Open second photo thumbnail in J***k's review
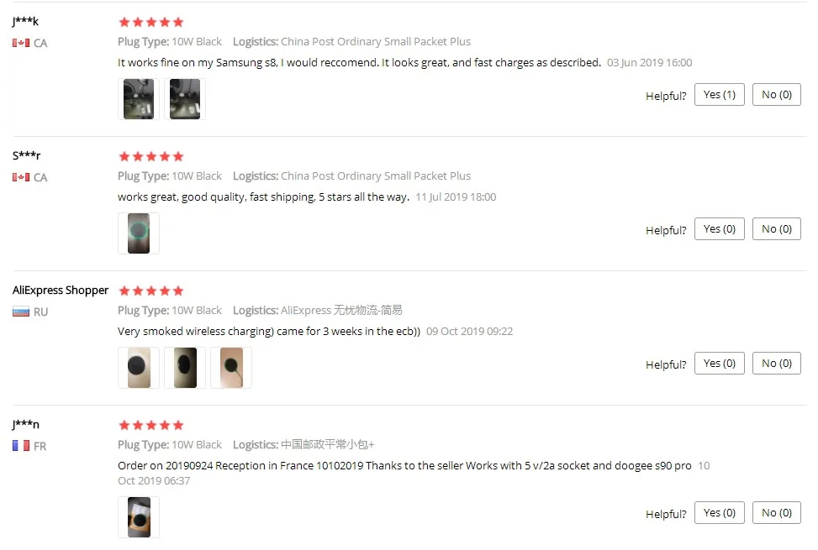Viewport: 818px width, 550px height. click(185, 99)
